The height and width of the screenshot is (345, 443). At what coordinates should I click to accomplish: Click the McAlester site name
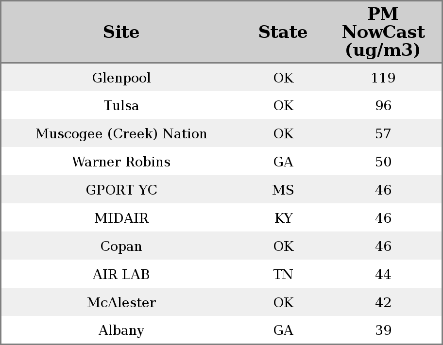pos(121,303)
